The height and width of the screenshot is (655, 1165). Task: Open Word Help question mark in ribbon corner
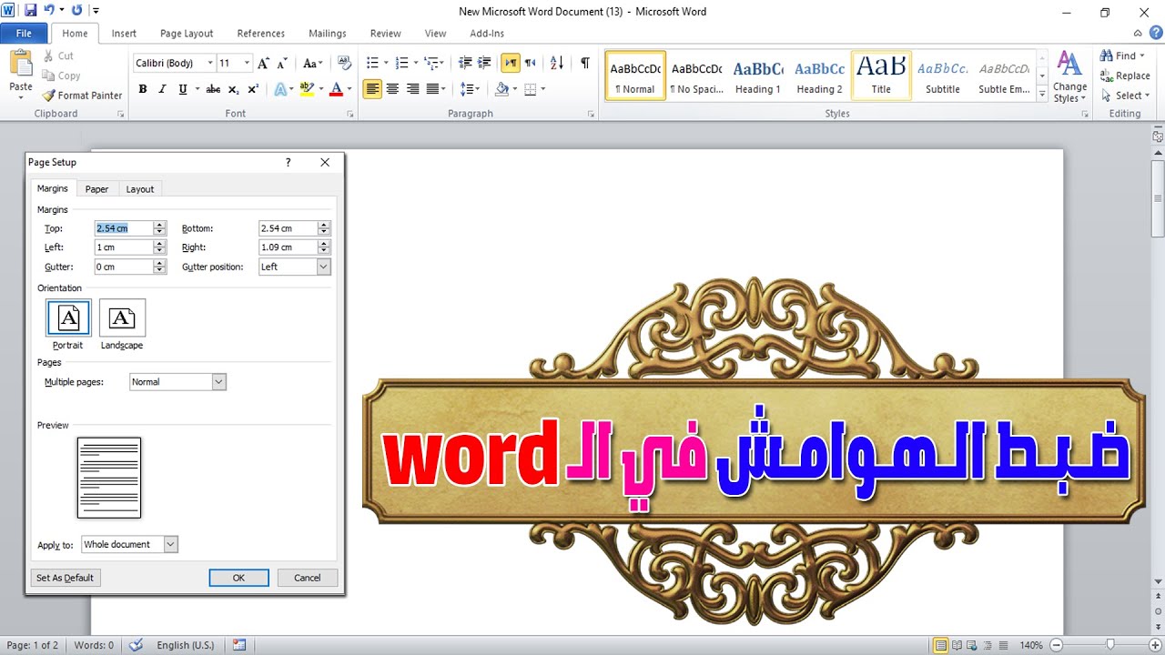pyautogui.click(x=1156, y=33)
